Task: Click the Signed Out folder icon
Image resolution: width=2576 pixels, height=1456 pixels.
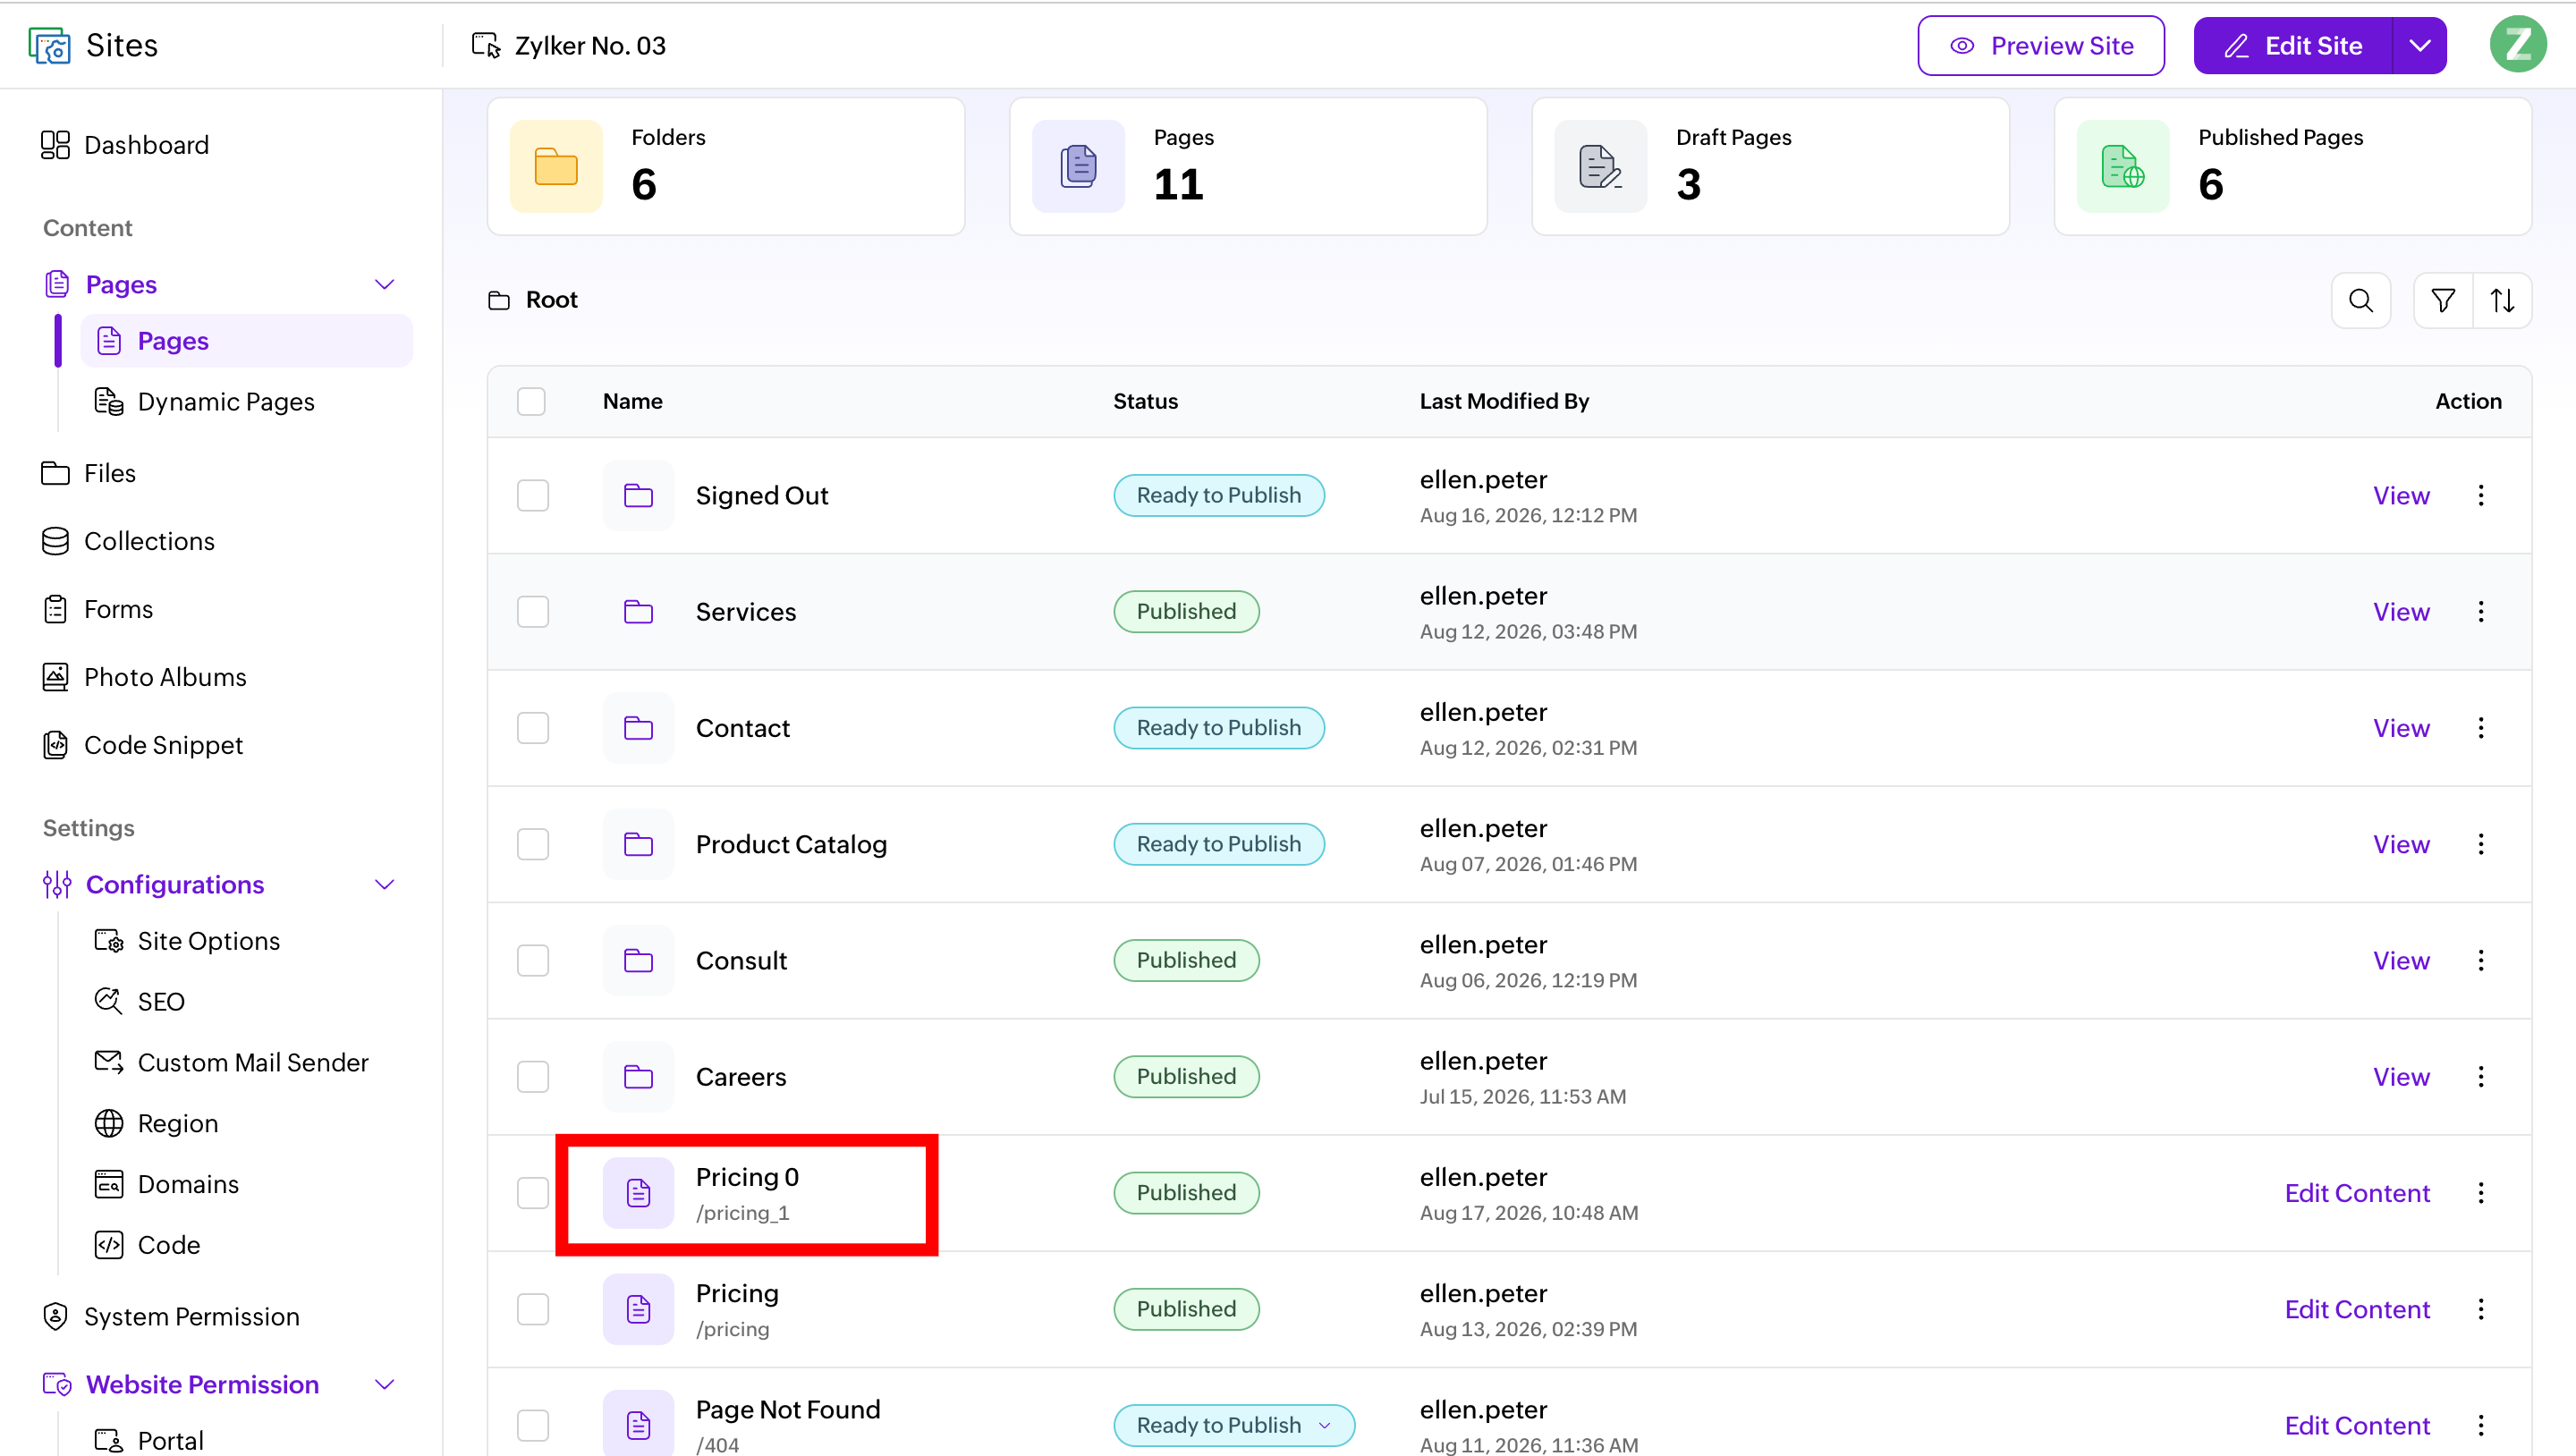Action: pyautogui.click(x=638, y=495)
